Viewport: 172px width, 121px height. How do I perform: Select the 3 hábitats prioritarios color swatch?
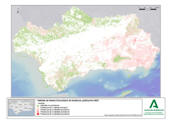(x=38, y=112)
